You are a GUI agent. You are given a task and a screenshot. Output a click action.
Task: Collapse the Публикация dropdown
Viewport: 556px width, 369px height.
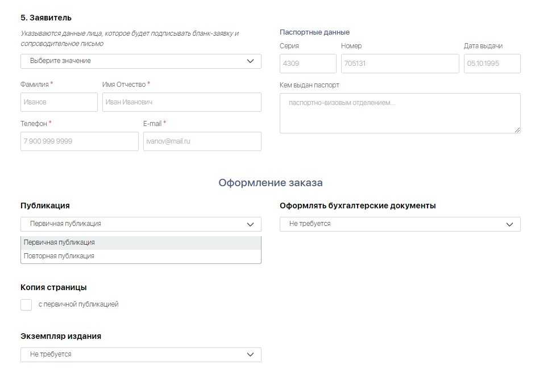[x=140, y=224]
